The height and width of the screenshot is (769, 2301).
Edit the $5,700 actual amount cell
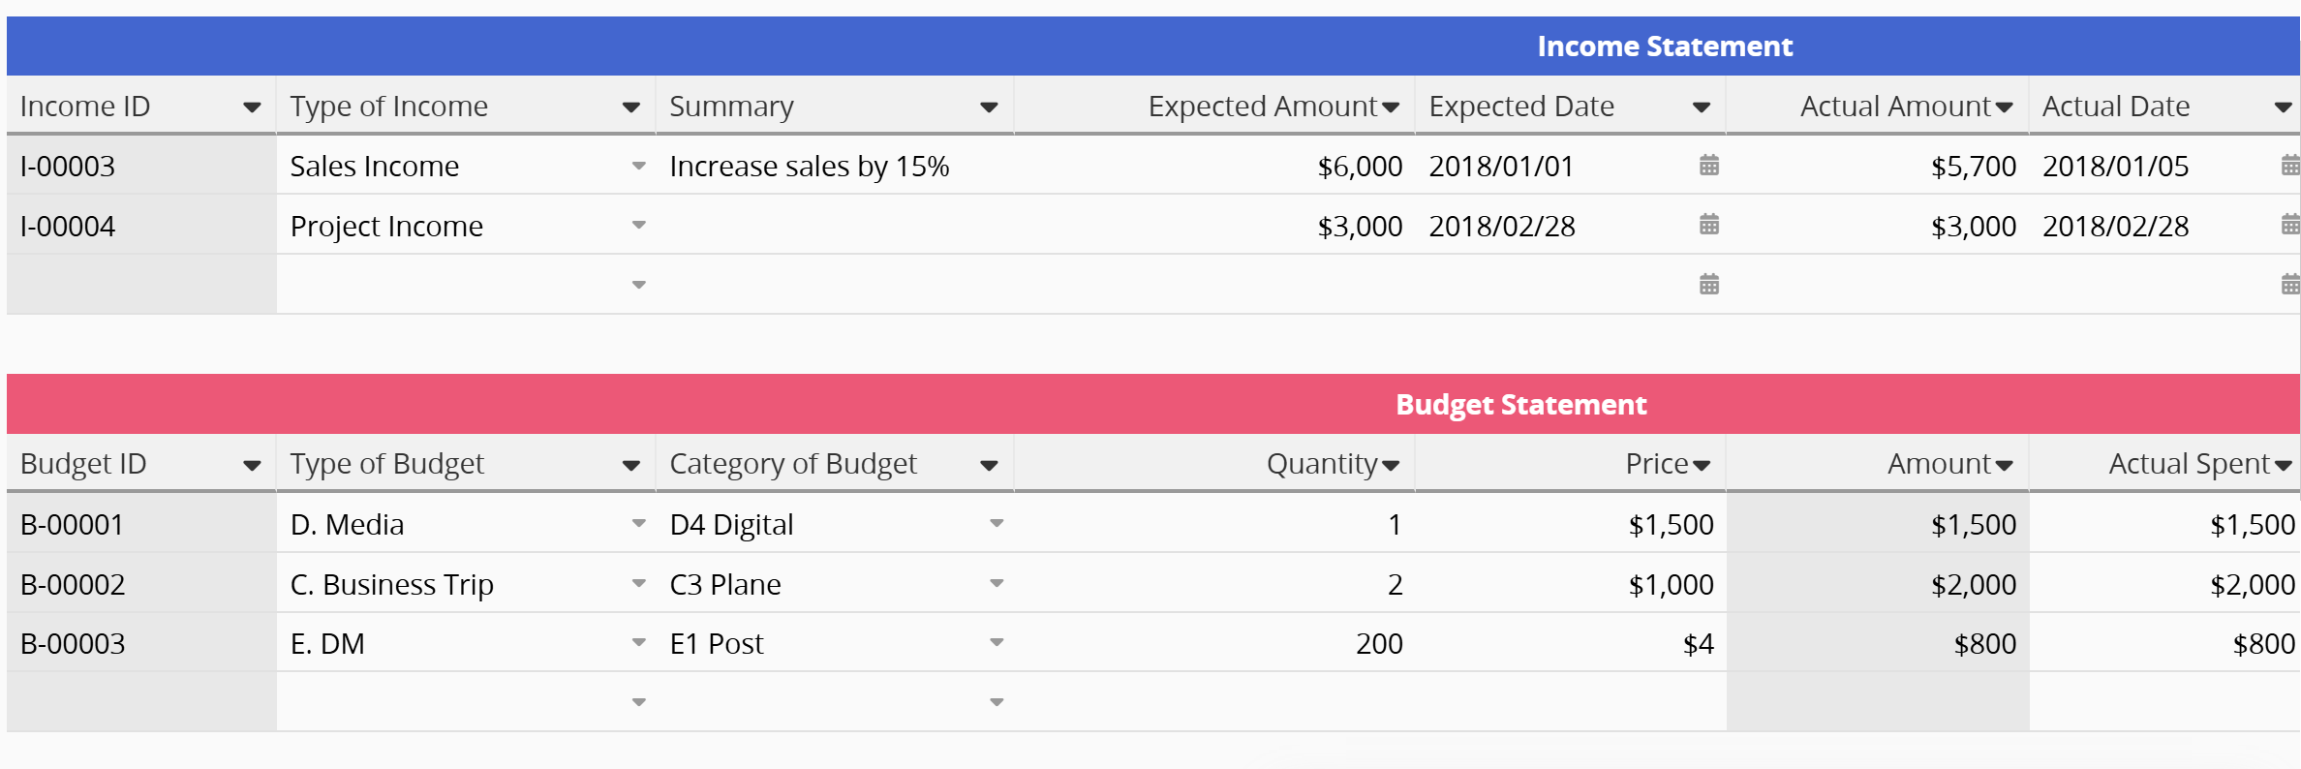click(1878, 166)
